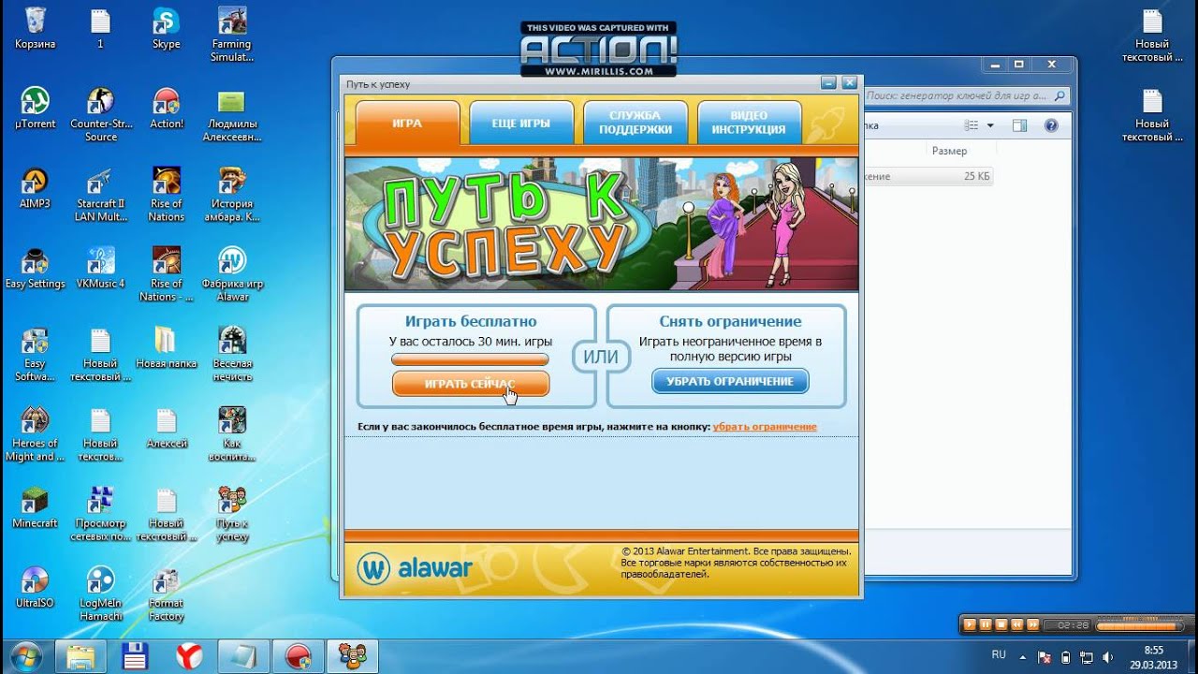Select the 25 КБ file row
Screen dimensions: 1198x674
[927, 176]
